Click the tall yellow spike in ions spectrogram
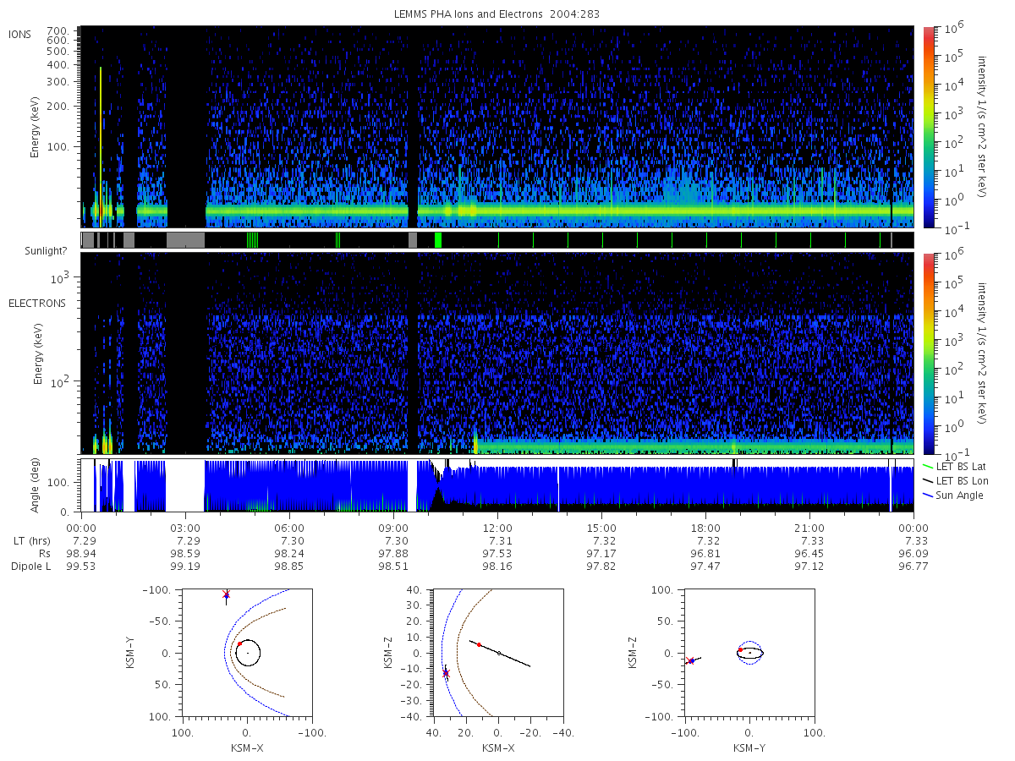1015x761 pixels. [x=100, y=145]
